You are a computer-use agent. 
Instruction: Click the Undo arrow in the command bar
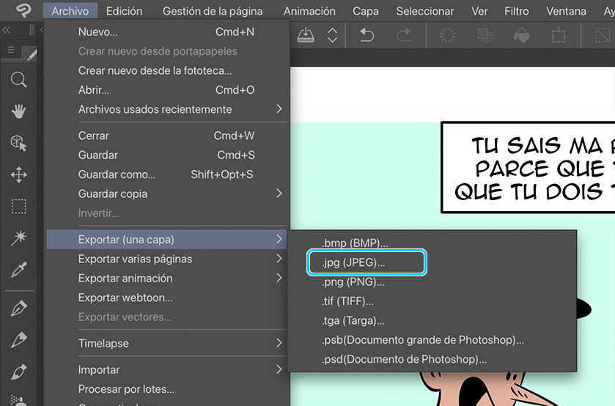367,35
